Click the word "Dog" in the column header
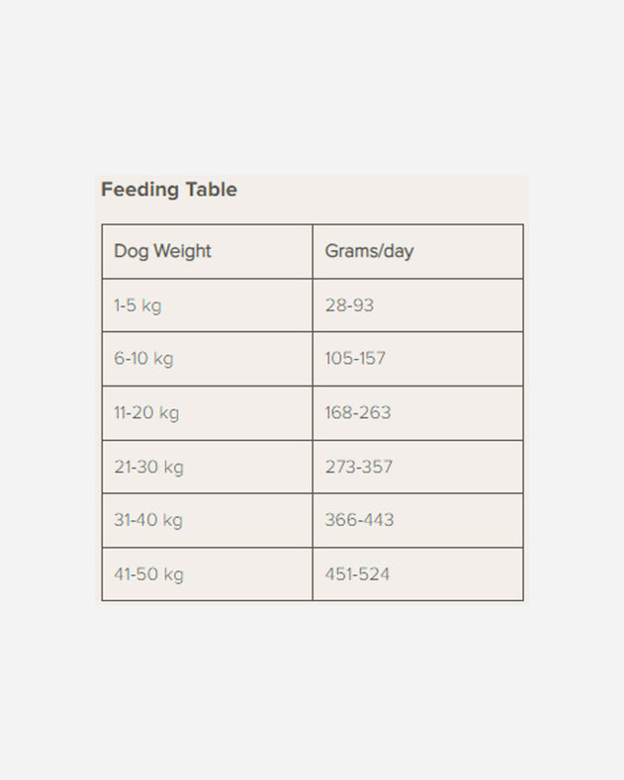Screen dimensions: 624x780 (x=130, y=251)
